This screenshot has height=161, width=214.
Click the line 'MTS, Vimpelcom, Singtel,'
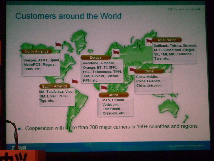coord(174,50)
